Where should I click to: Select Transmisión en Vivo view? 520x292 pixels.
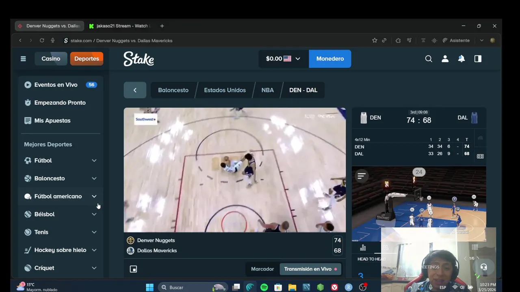click(x=310, y=269)
